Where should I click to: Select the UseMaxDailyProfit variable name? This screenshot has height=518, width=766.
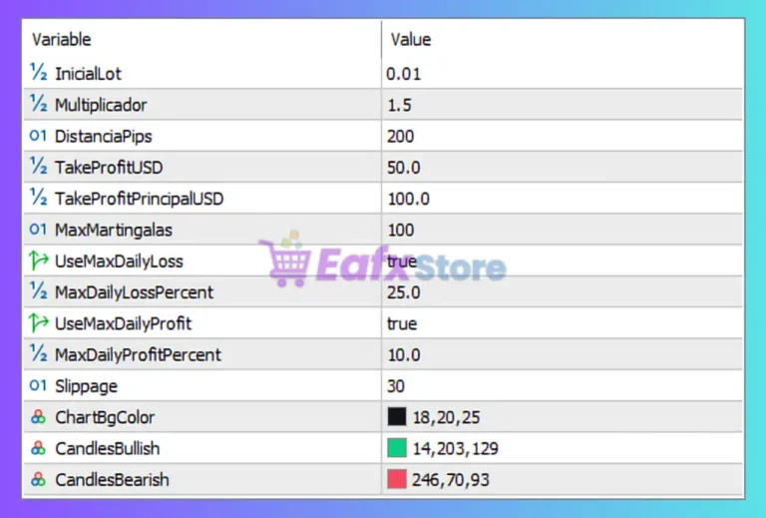coord(123,324)
